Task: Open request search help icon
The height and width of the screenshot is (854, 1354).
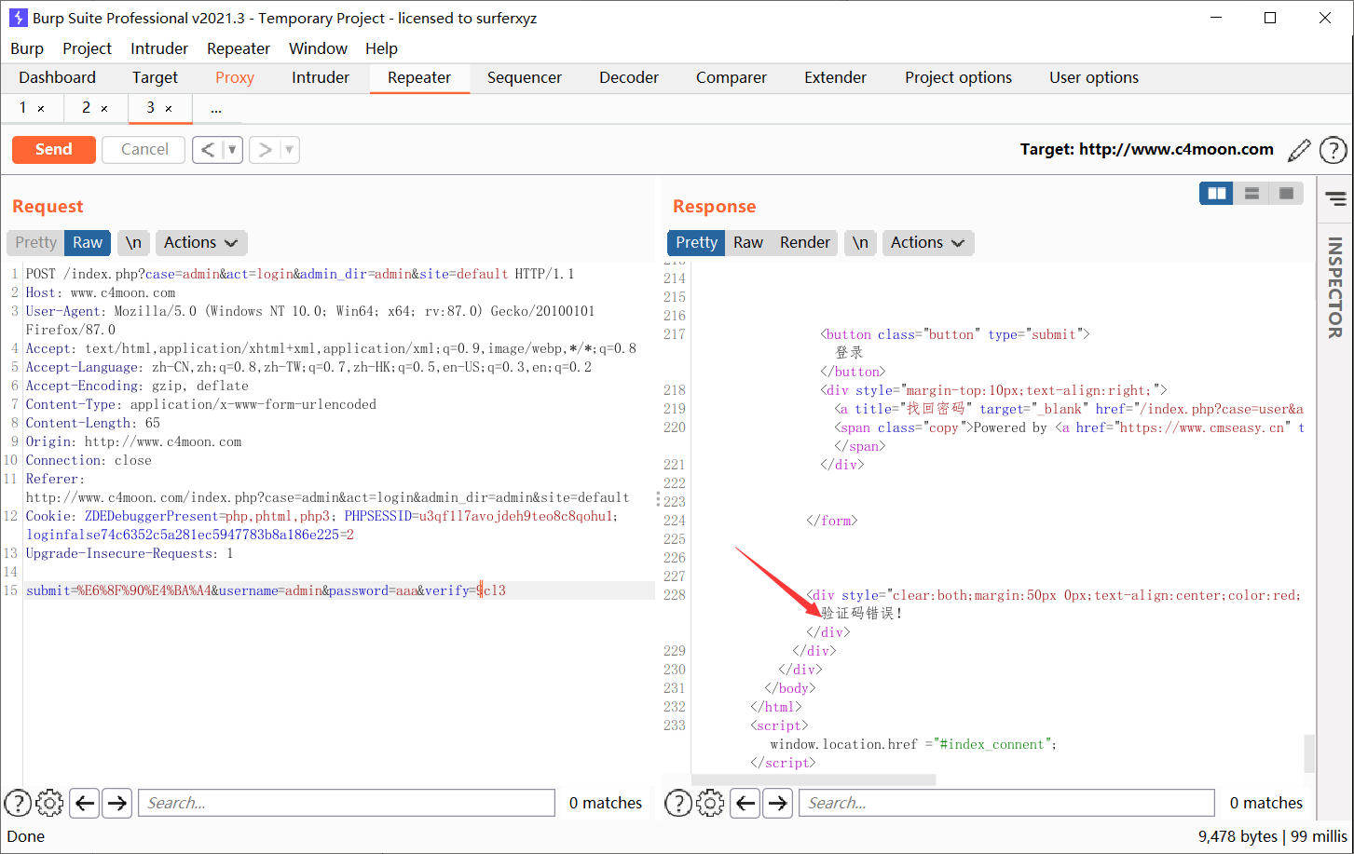Action: 18,803
